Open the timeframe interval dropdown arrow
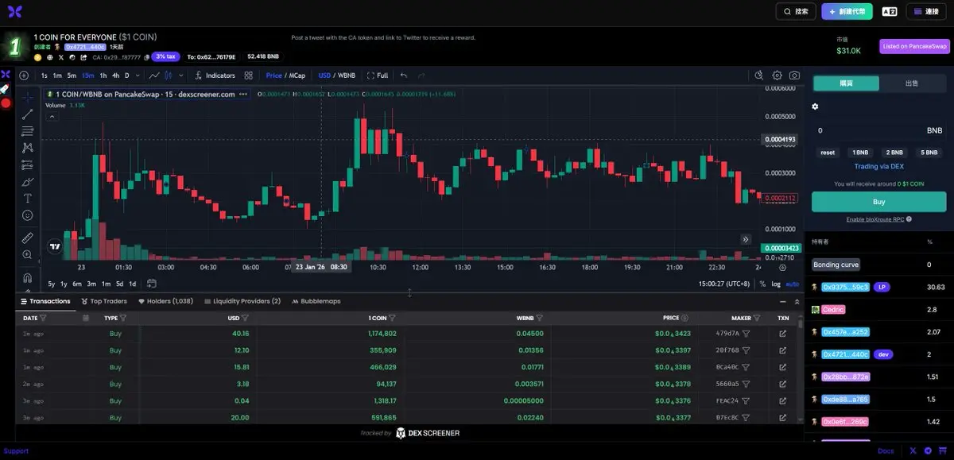 coord(138,75)
